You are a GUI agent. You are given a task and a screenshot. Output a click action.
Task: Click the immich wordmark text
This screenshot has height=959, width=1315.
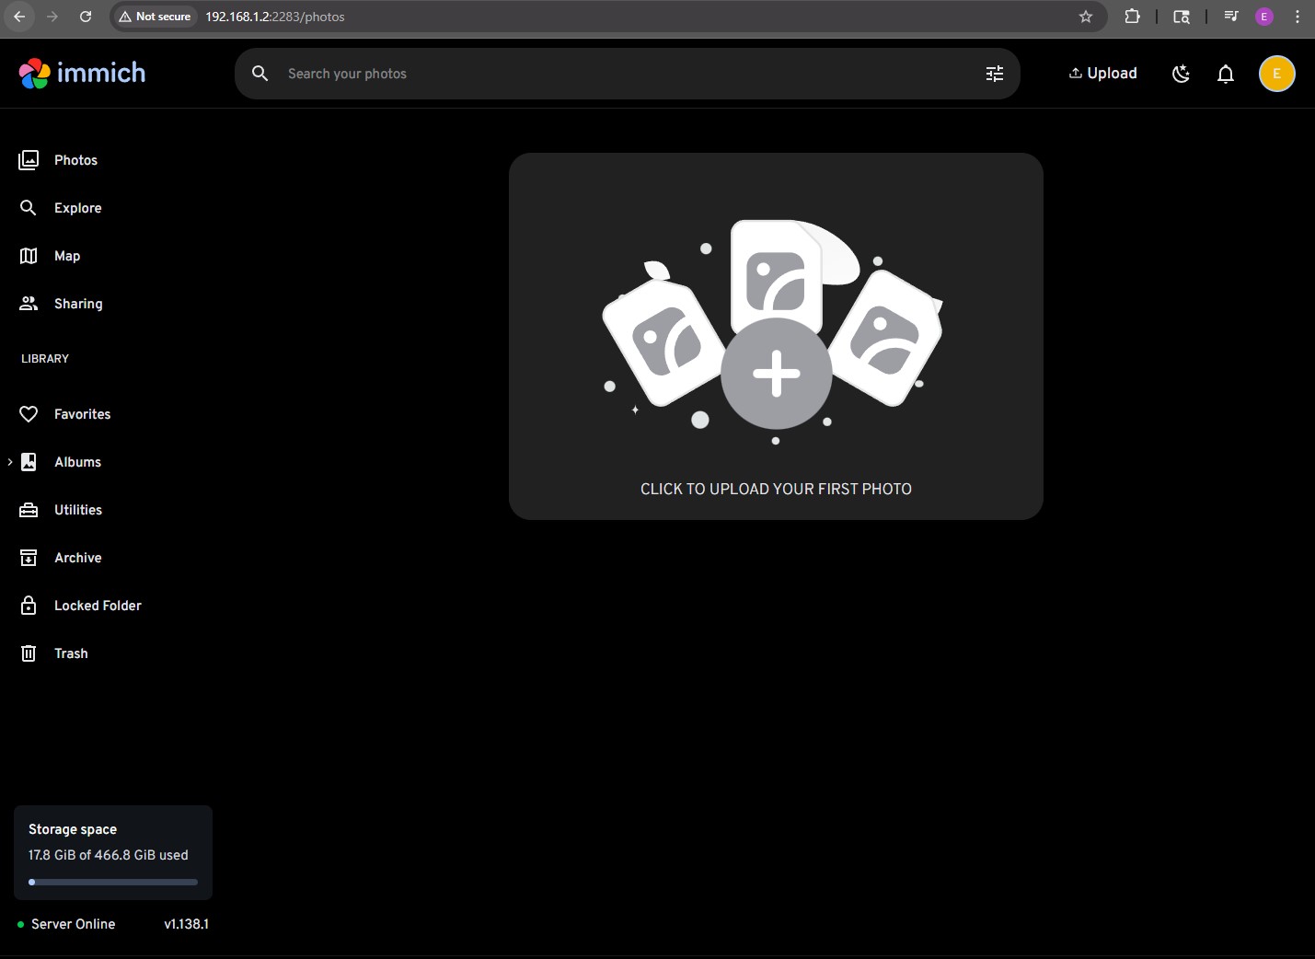click(x=101, y=73)
